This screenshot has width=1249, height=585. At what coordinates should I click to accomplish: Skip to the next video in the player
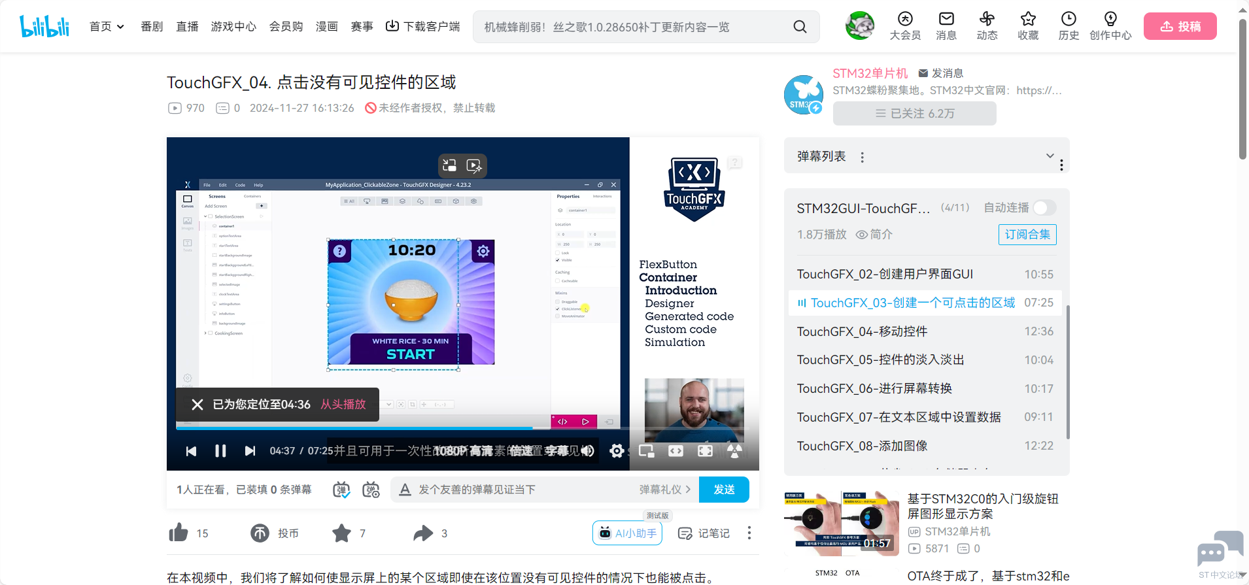click(250, 451)
